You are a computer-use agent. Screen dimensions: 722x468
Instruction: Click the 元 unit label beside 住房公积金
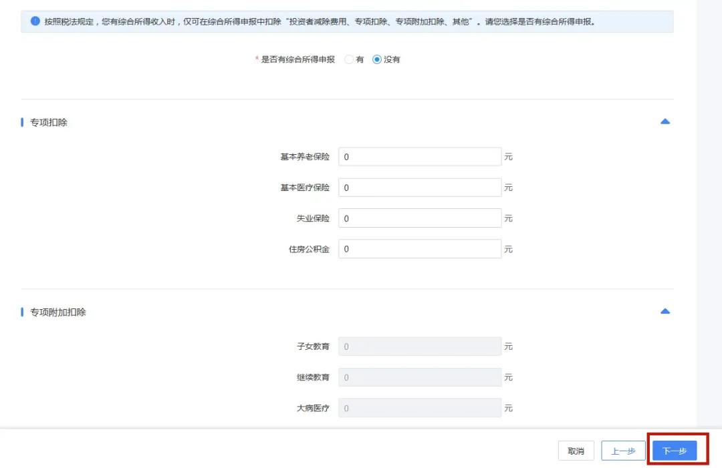pos(508,248)
